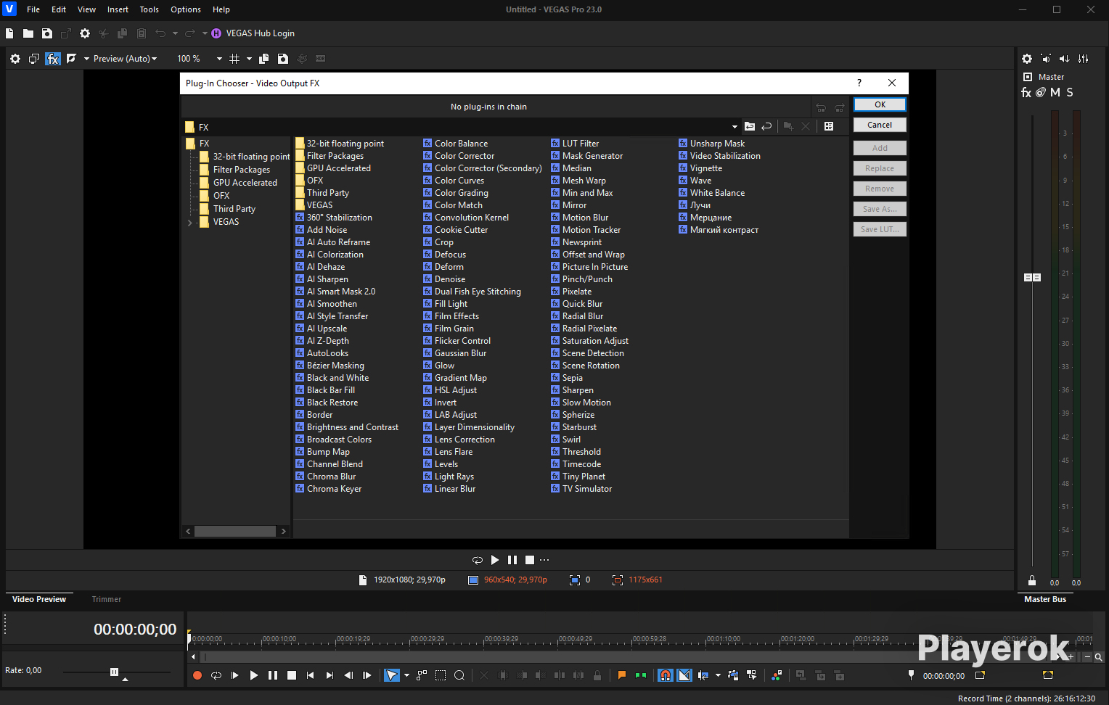Play the video in preview transport
Viewport: 1109px width, 705px height.
click(x=495, y=560)
